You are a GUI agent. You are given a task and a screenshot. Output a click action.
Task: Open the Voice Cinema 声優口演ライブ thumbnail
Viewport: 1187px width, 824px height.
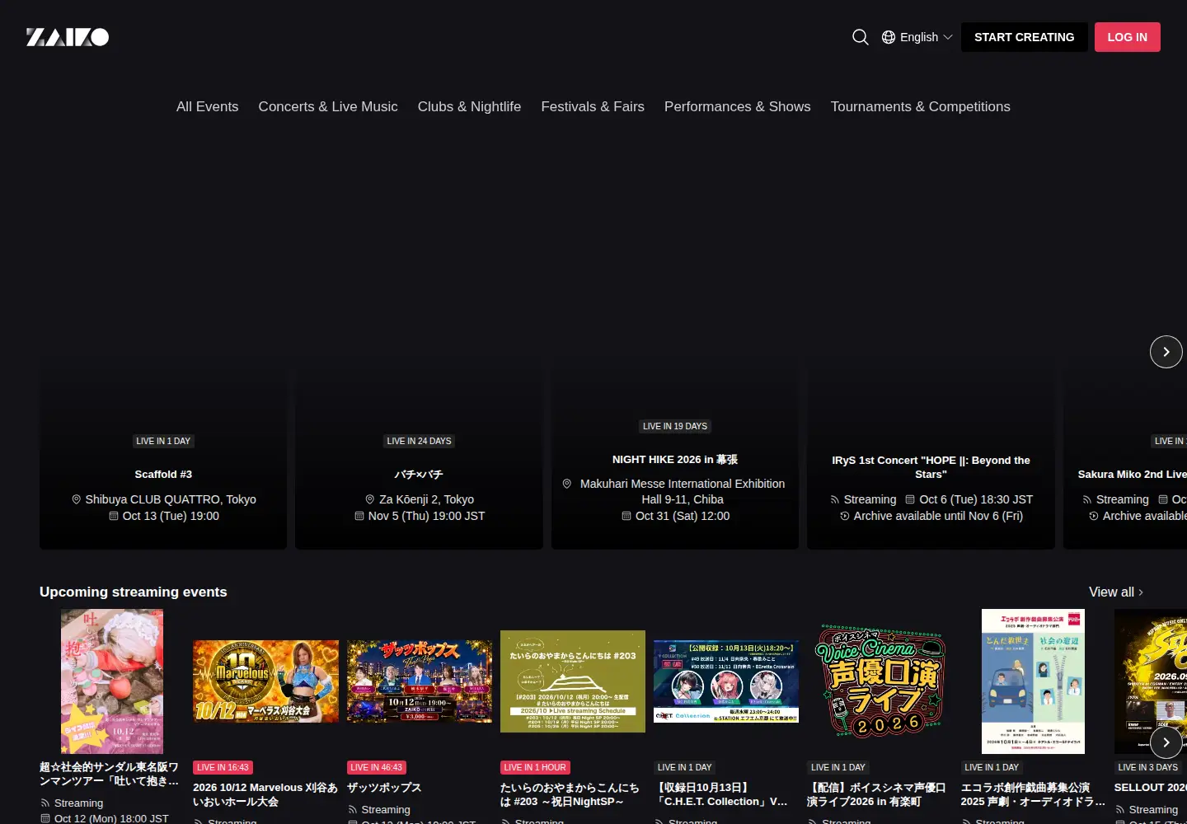click(880, 681)
